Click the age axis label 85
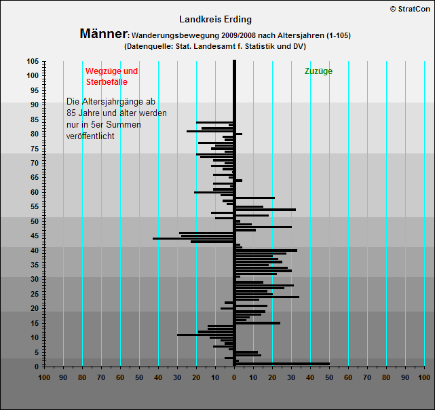This screenshot has width=435, height=410. pyautogui.click(x=35, y=120)
